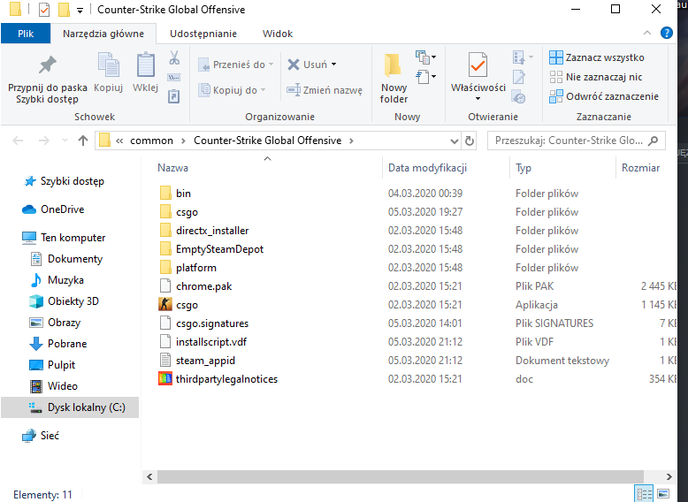Screen dimensions: 688x502
Task: Click the Kopiuj button
Action: pos(109,72)
